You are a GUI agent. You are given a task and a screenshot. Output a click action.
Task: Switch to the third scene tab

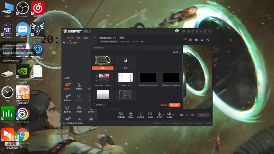(x=86, y=38)
